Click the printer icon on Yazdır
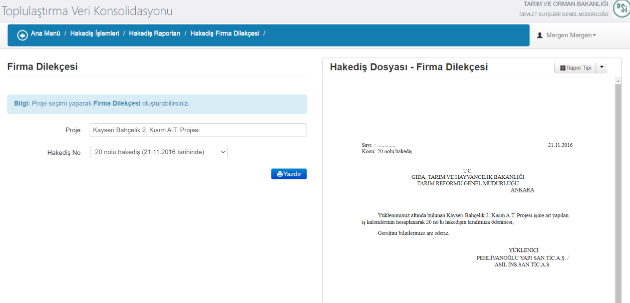630x303 pixels. tap(280, 174)
